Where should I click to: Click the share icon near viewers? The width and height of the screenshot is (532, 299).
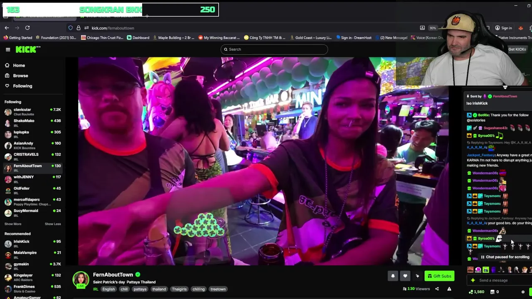pos(437,289)
